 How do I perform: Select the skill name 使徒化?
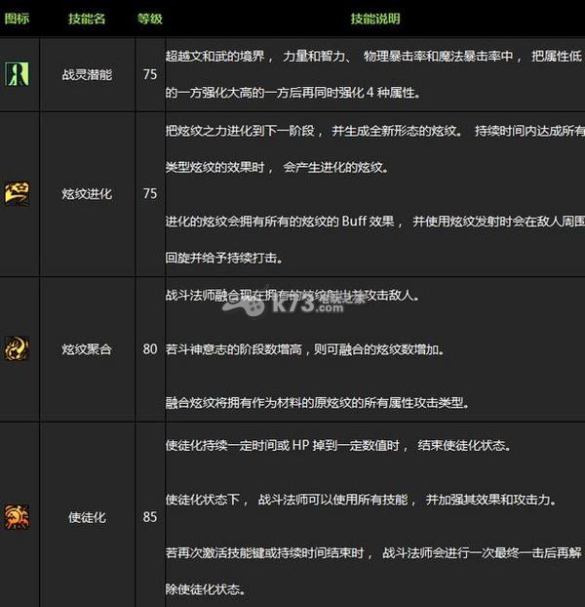(x=87, y=517)
